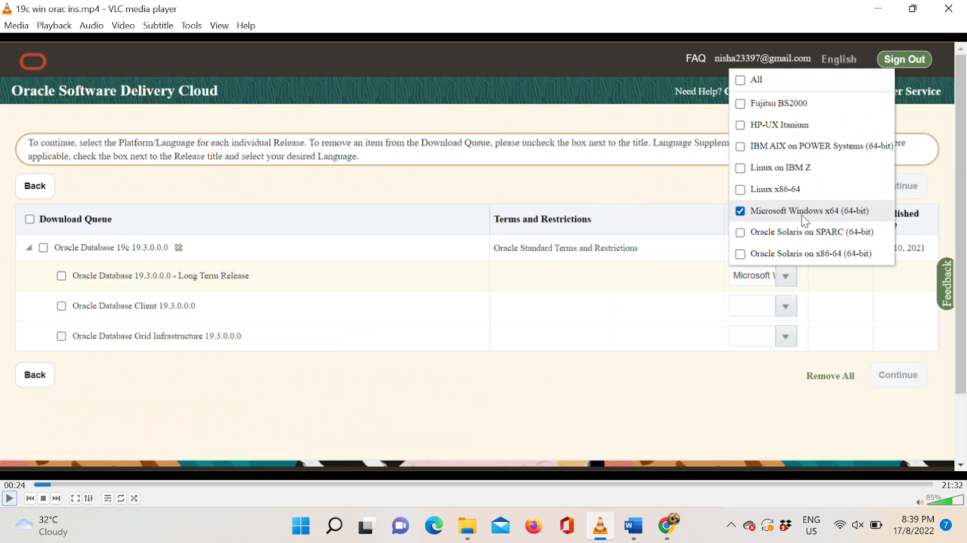Launch Microsoft Edge from taskbar
Image resolution: width=967 pixels, height=543 pixels.
(434, 526)
